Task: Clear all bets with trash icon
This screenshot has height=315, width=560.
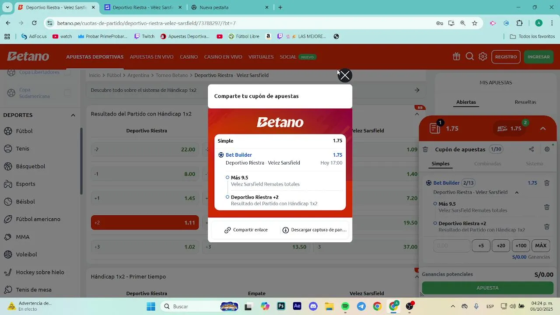Action: point(425,149)
